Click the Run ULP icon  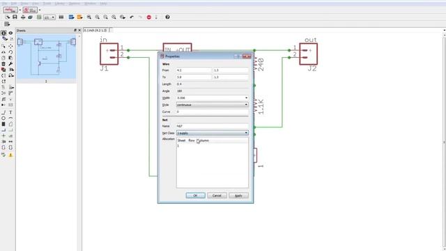80,17
